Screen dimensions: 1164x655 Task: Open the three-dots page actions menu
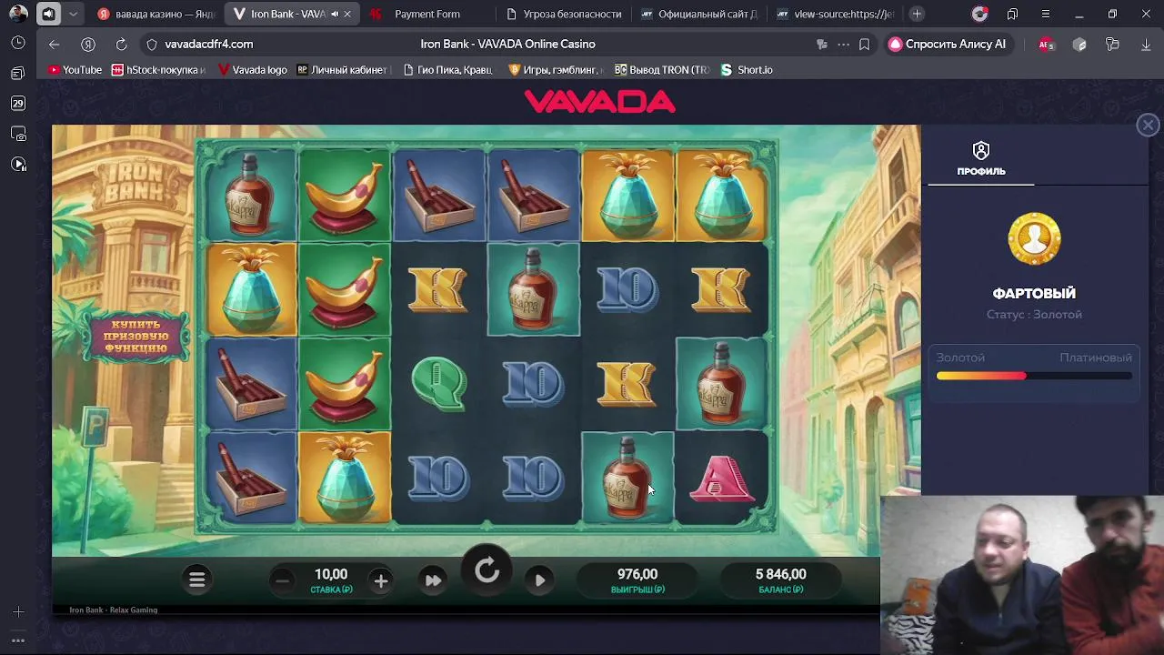[843, 44]
